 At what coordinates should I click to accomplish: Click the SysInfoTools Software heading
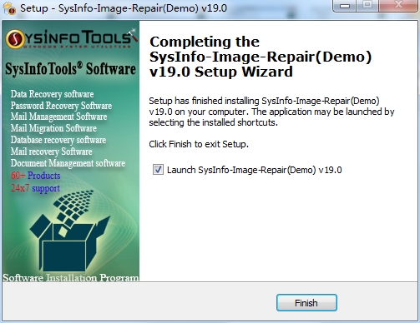coord(70,69)
